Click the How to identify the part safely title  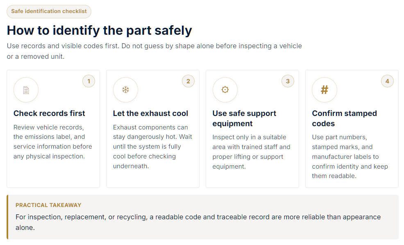[x=100, y=30]
